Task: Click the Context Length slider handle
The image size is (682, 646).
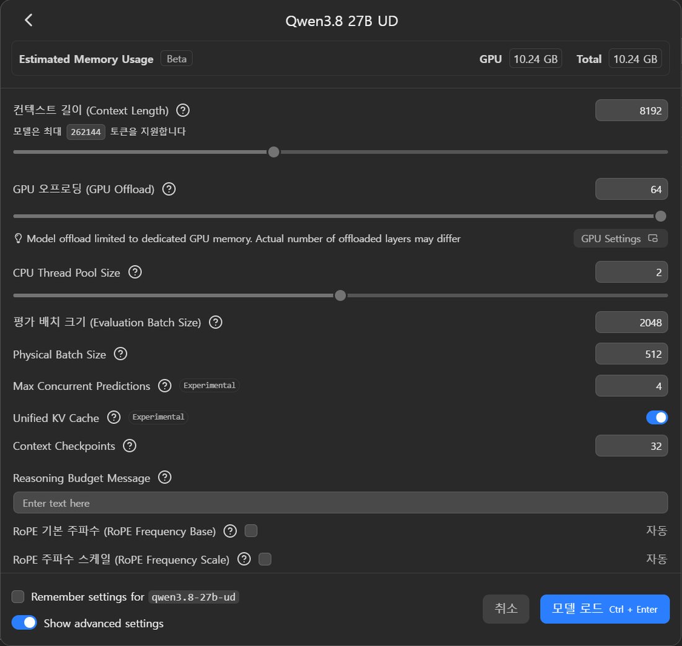Action: 273,152
